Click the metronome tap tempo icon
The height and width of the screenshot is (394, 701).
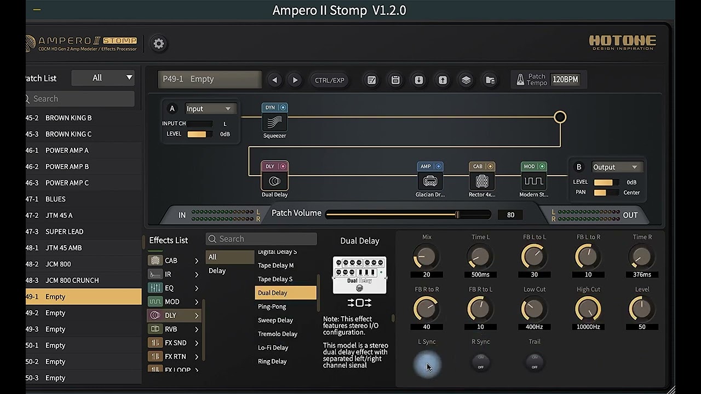coord(521,80)
